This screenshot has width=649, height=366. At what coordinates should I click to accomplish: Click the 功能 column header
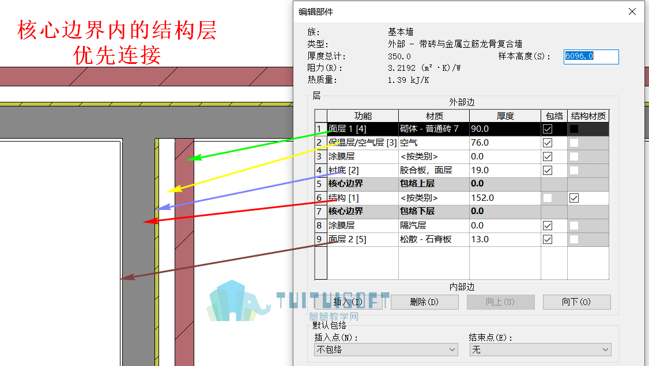[363, 116]
